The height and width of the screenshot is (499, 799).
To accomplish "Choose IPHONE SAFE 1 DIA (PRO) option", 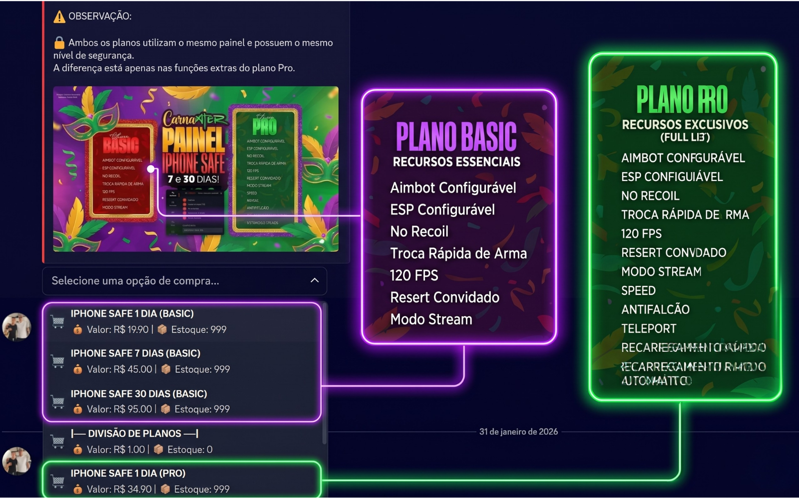I will [183, 481].
